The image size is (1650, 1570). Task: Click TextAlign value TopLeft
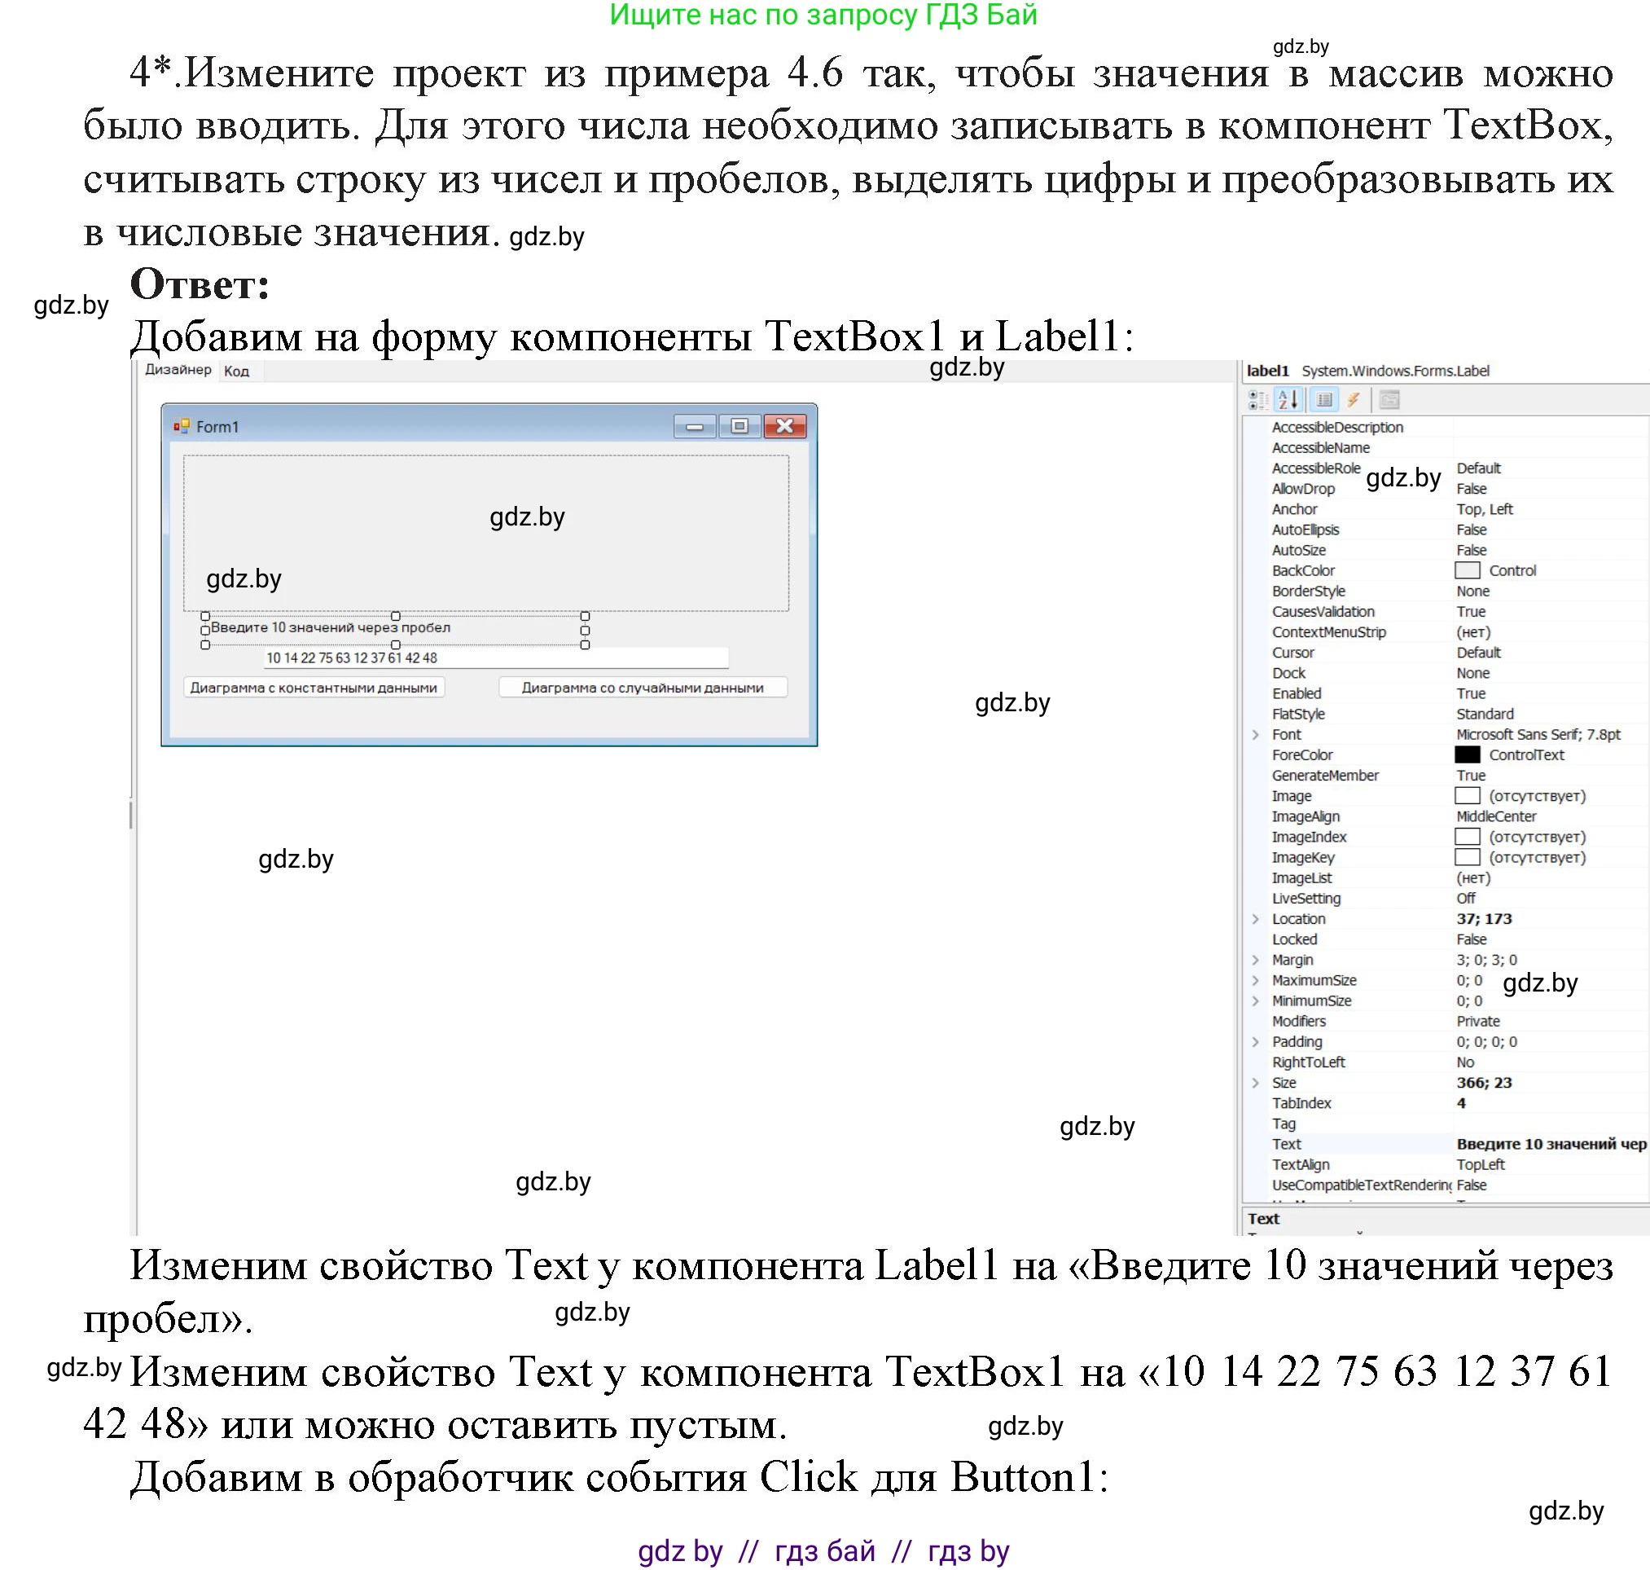click(x=1480, y=1165)
